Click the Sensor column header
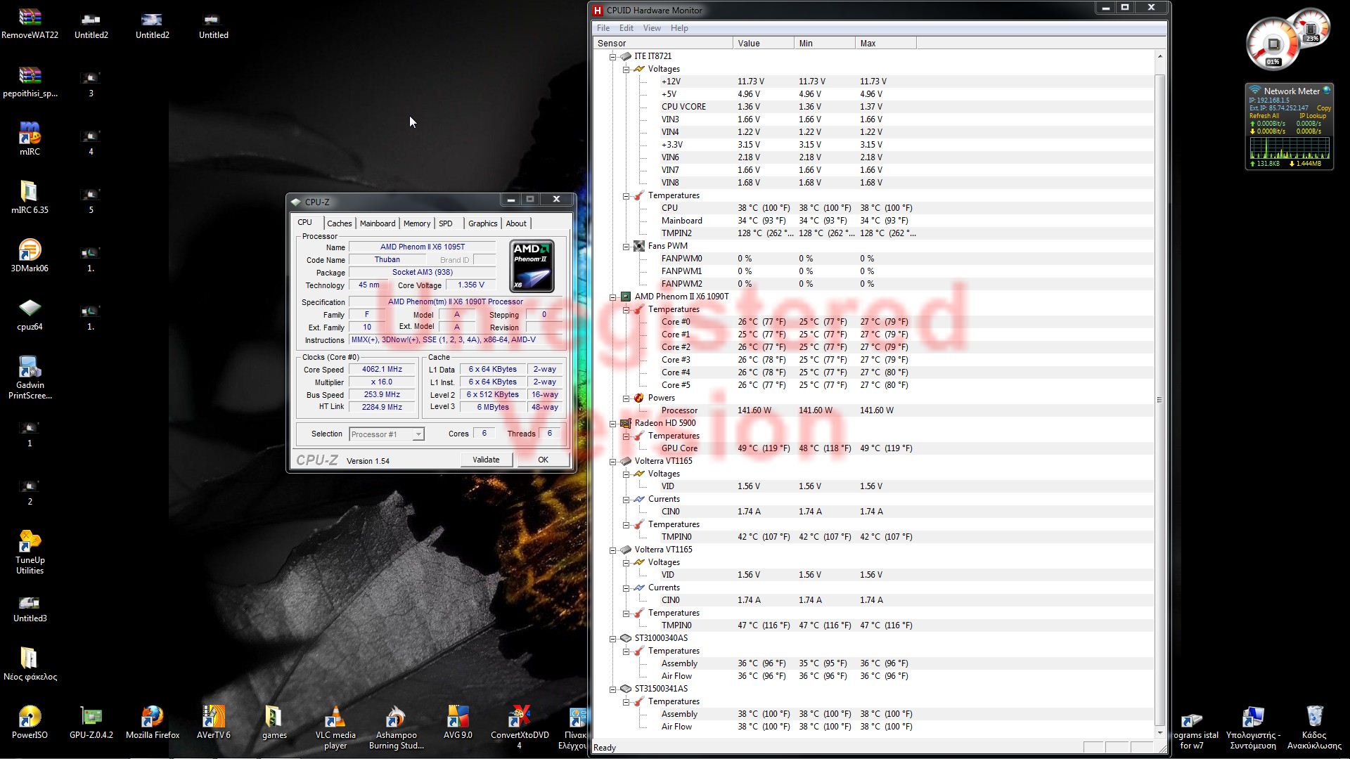 tap(663, 43)
